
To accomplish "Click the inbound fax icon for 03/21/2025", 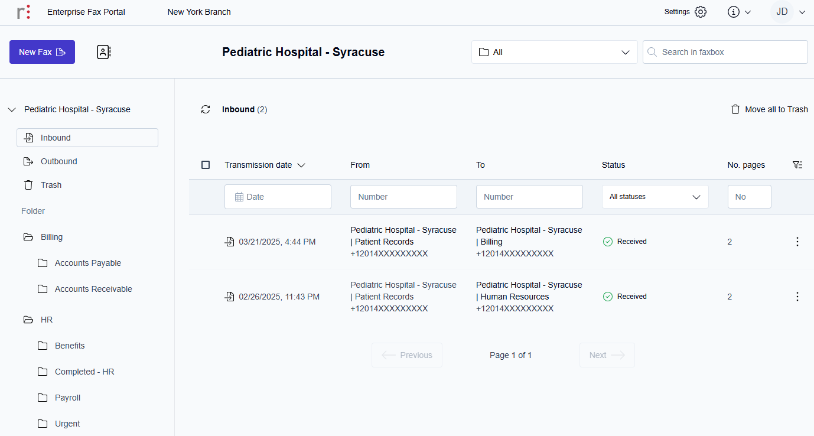I will (x=230, y=242).
